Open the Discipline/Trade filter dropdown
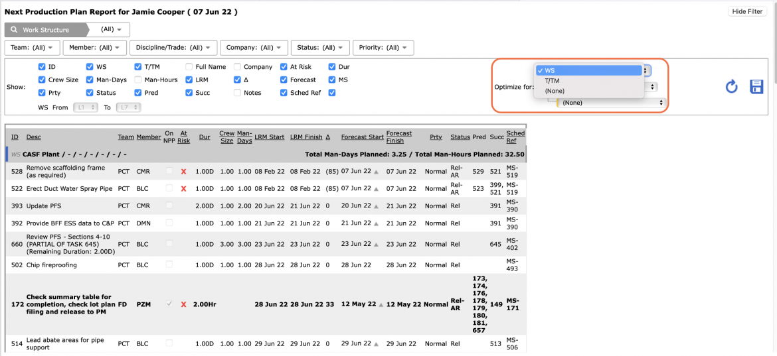 point(173,48)
